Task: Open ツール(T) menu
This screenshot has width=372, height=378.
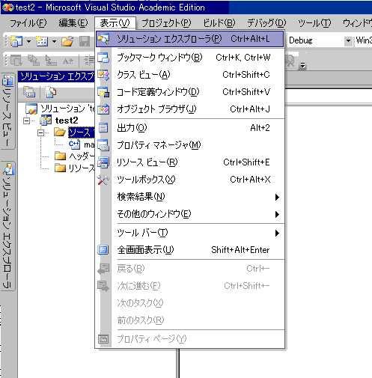Action: pyautogui.click(x=314, y=23)
